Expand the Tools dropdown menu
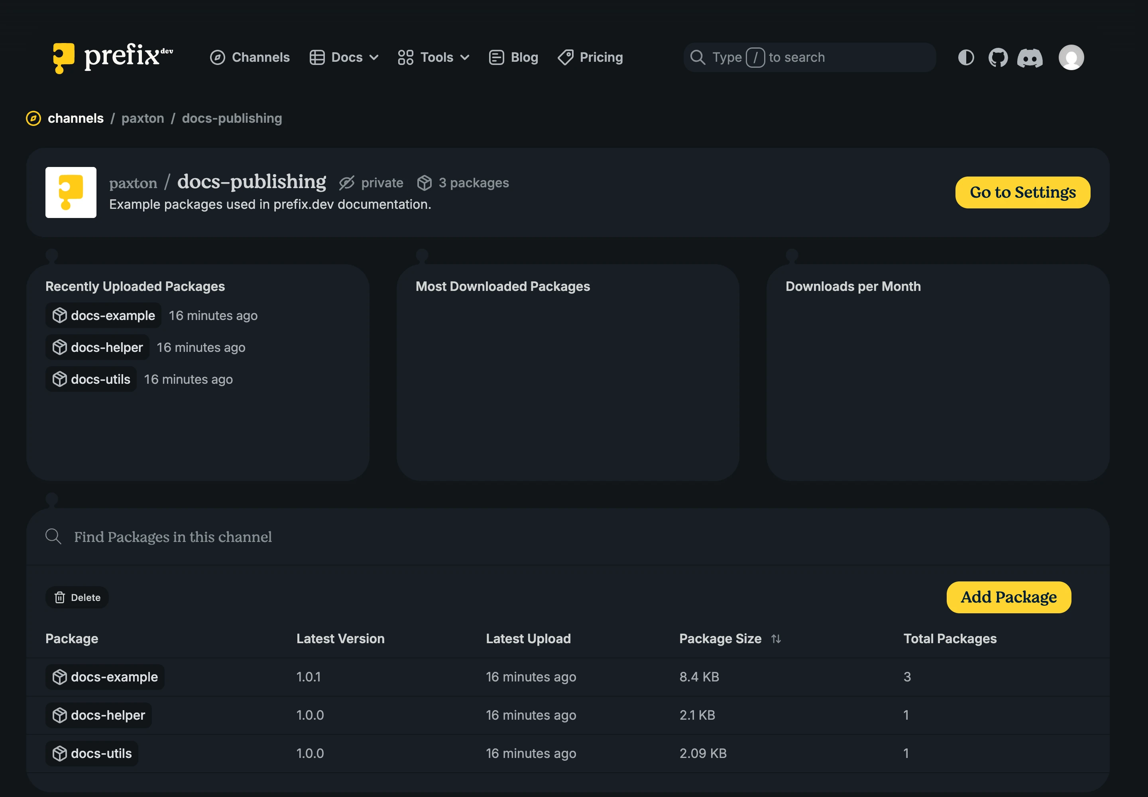Screen dimensions: 1148x797 coord(434,57)
